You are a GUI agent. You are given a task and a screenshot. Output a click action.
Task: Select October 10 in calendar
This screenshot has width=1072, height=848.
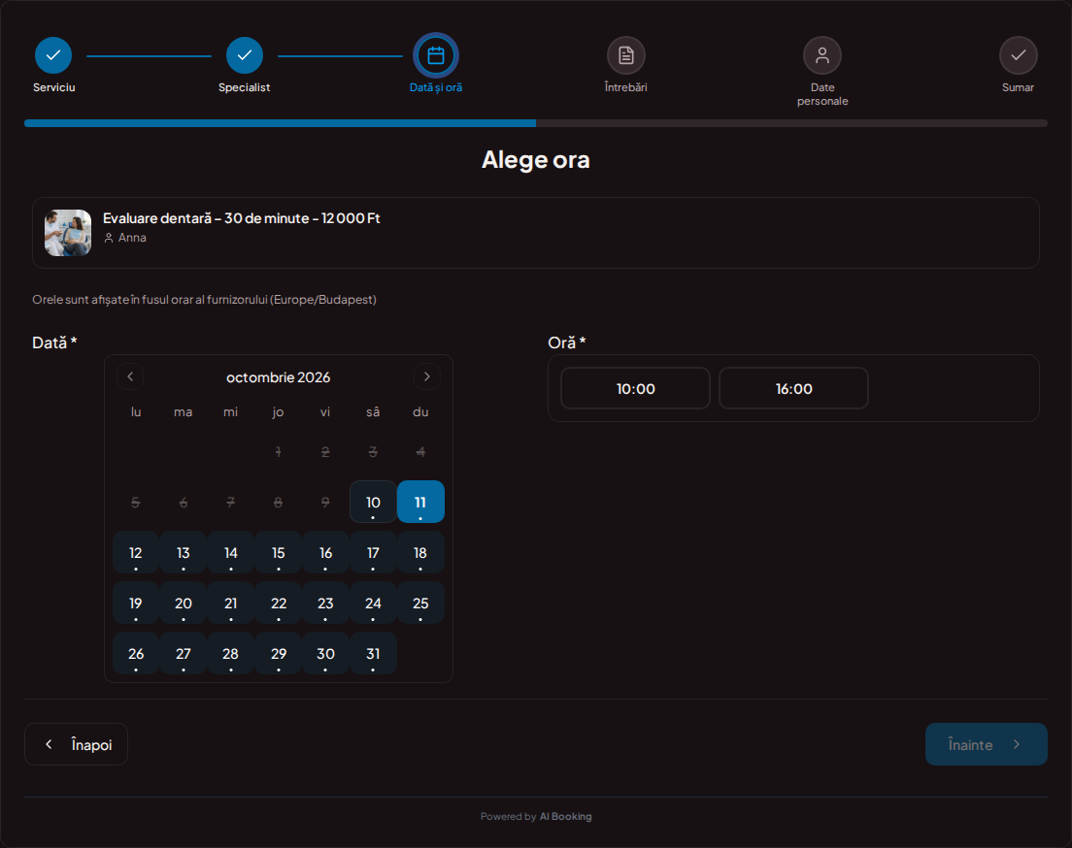pos(373,503)
